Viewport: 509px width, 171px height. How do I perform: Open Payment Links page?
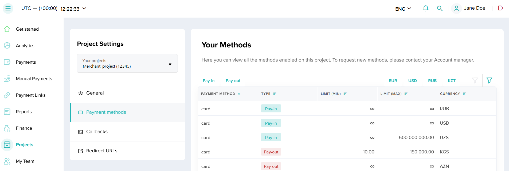(x=30, y=95)
